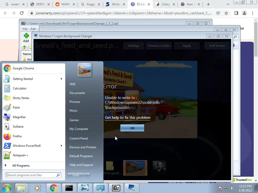Open My Computer from the Start menu
This screenshot has width=258, height=193.
point(79,129)
